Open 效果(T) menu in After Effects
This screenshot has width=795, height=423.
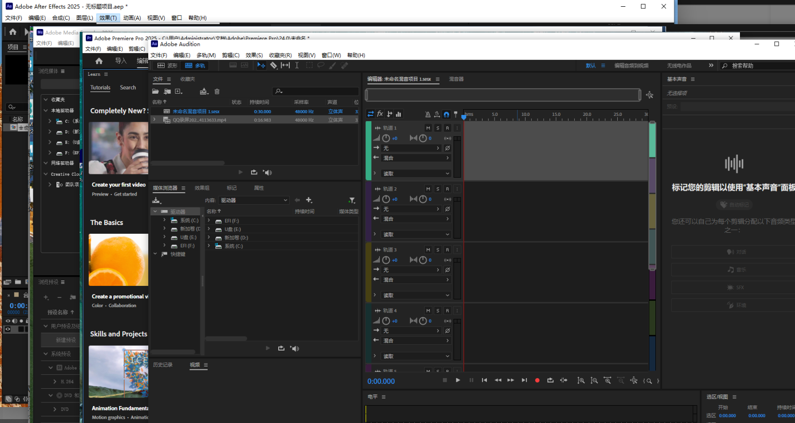click(x=108, y=18)
